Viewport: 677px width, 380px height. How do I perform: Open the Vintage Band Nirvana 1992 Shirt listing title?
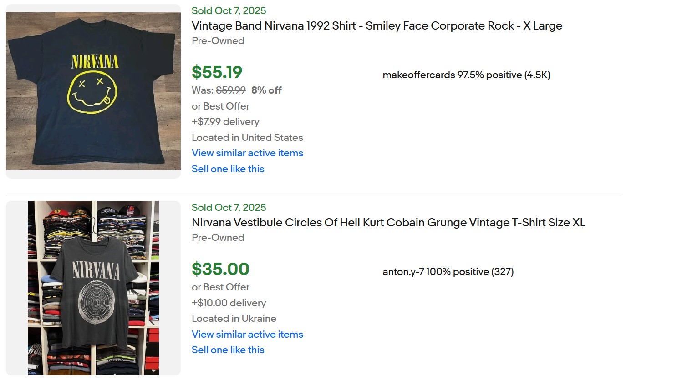point(377,26)
